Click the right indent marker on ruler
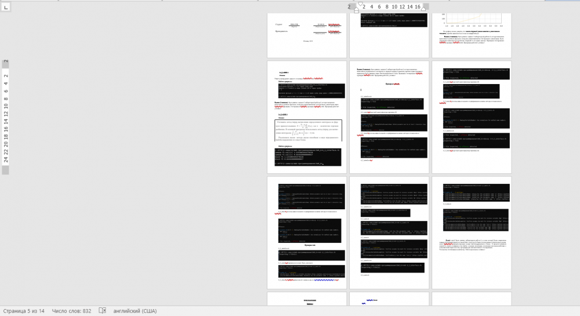Screen dimensions: 580x316 coord(423,8)
